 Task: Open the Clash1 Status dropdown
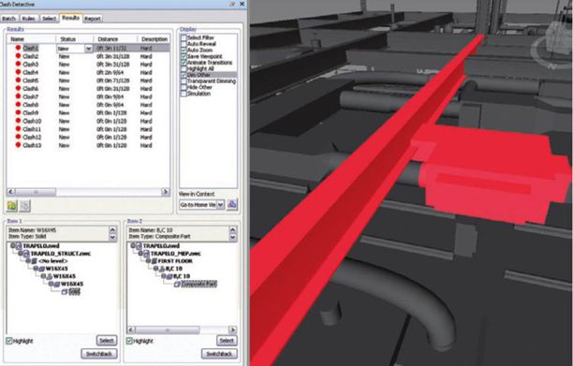[x=88, y=49]
